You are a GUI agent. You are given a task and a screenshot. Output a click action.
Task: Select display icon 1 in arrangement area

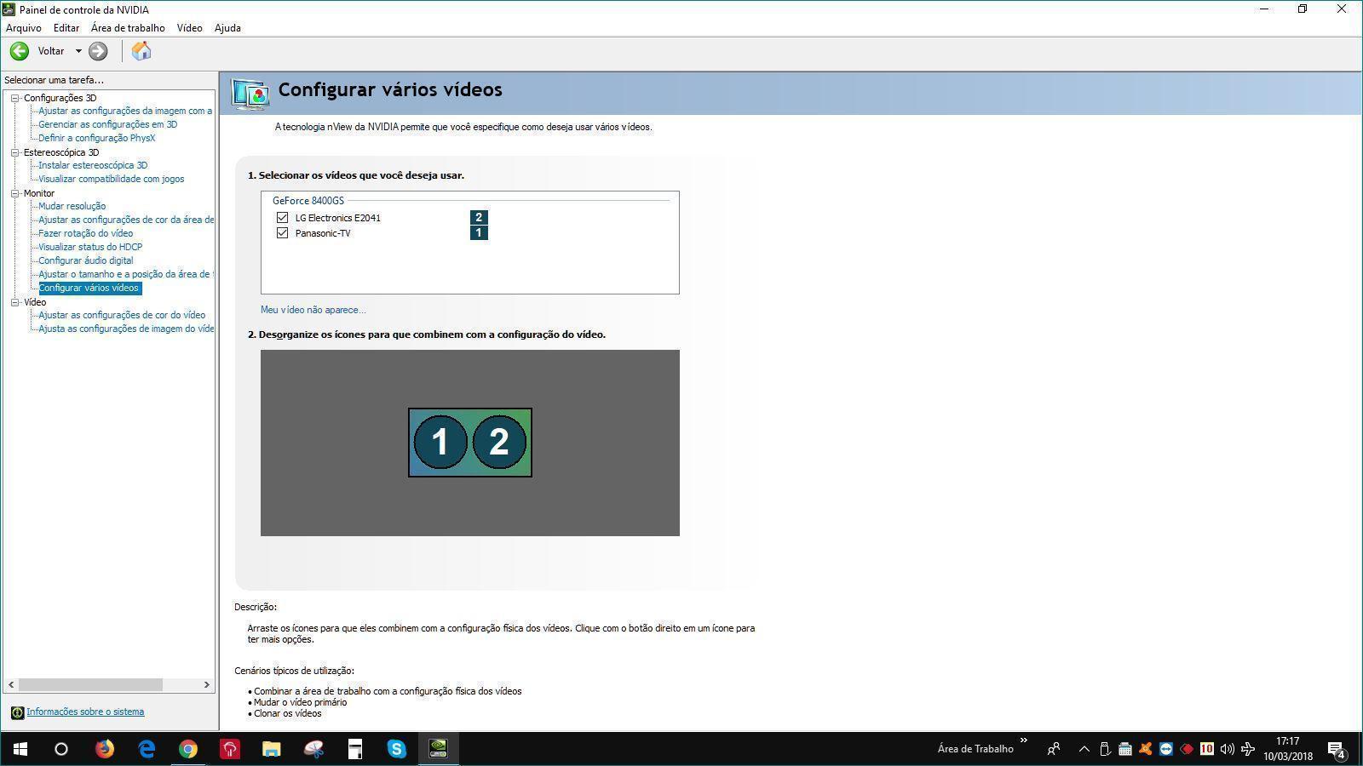pyautogui.click(x=440, y=442)
